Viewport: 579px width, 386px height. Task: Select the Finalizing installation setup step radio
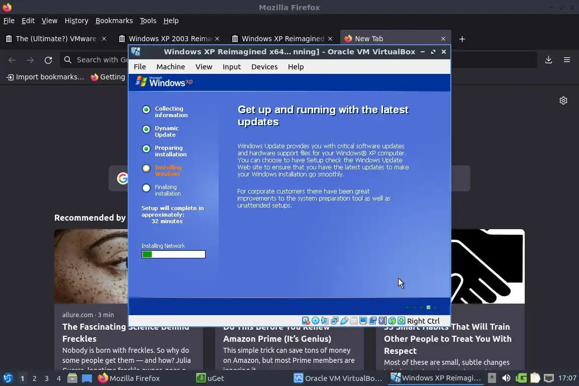click(146, 188)
